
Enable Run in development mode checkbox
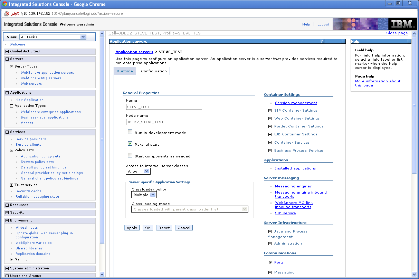pyautogui.click(x=130, y=132)
